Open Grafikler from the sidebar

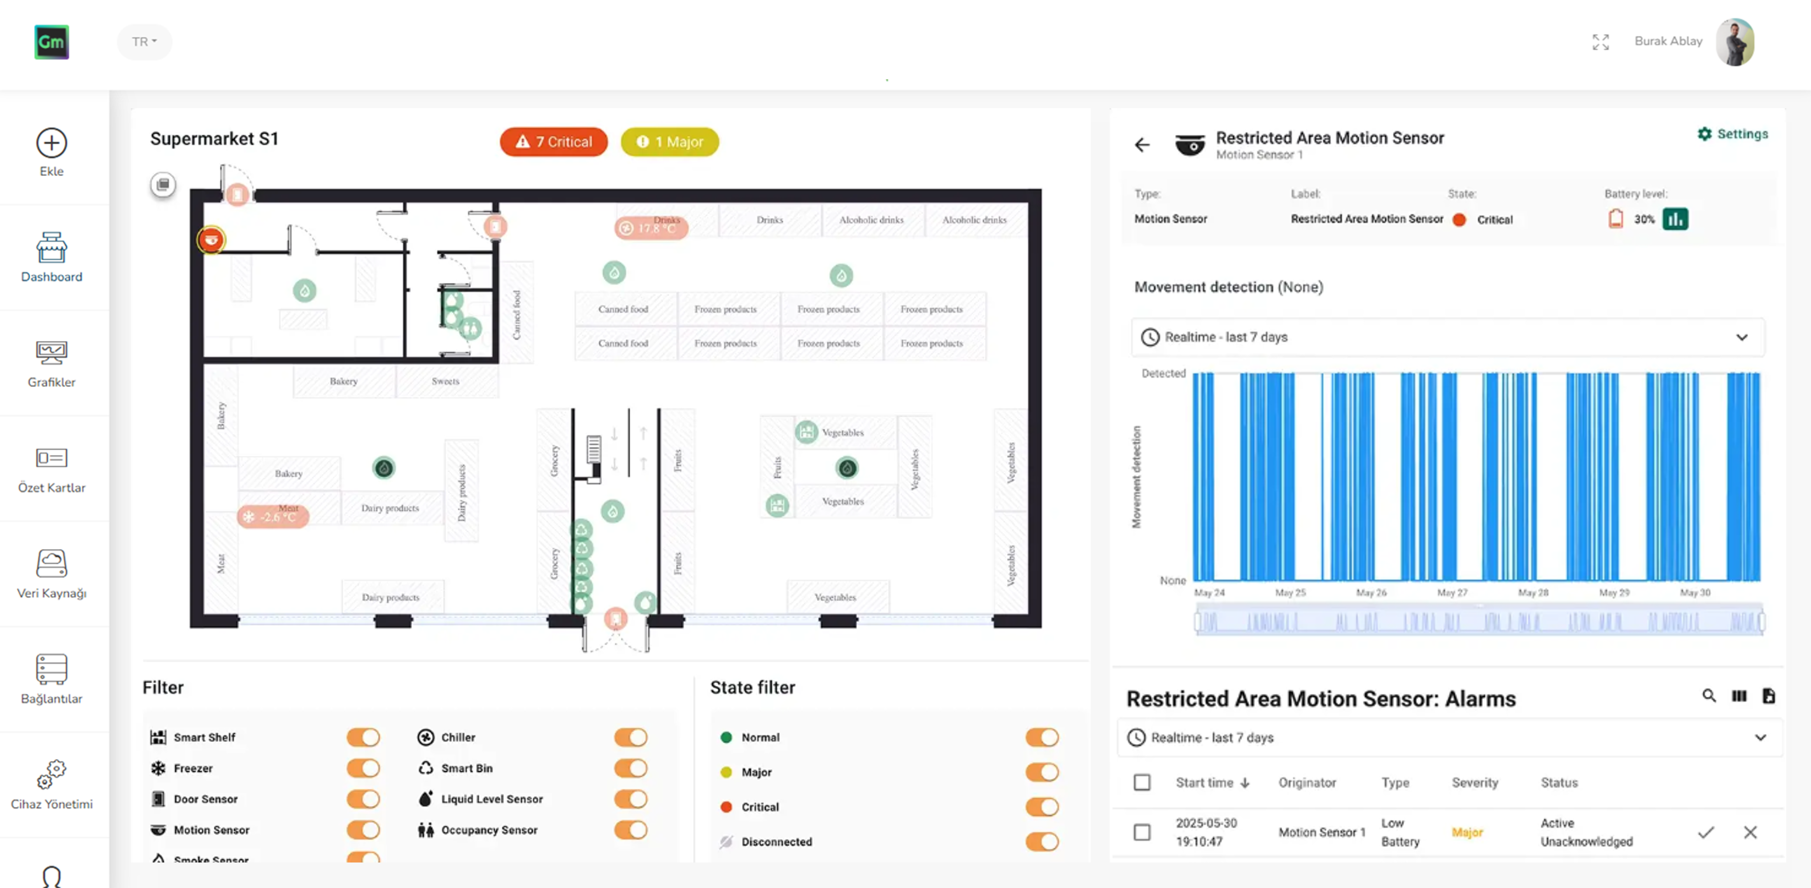click(x=51, y=364)
